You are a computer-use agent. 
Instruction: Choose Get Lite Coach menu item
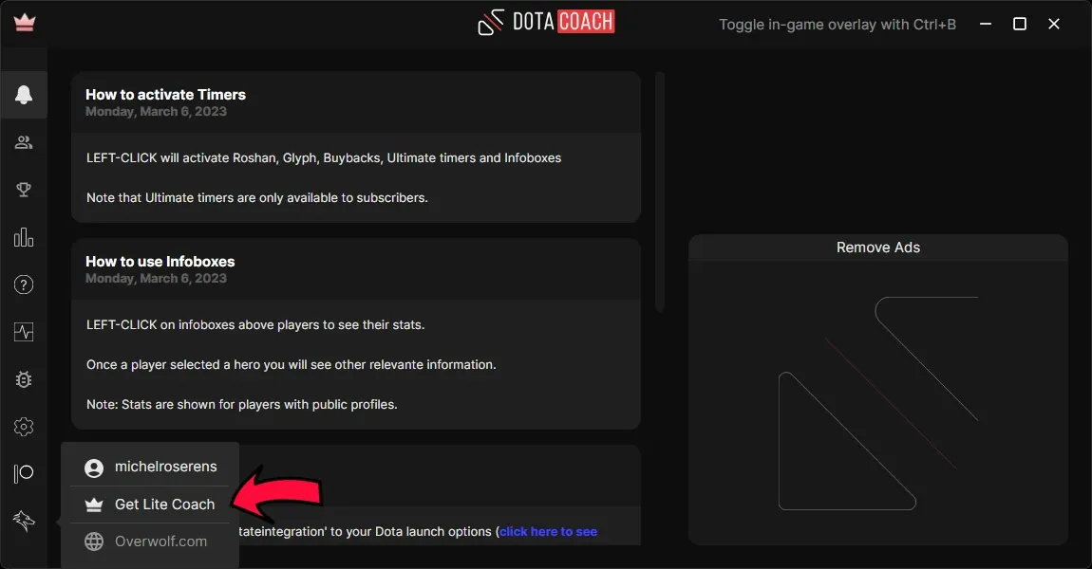tap(150, 505)
